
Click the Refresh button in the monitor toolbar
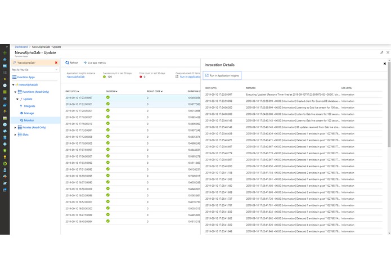tap(72, 62)
